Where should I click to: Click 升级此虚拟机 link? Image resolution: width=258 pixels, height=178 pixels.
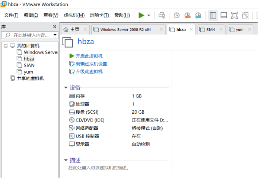click(89, 72)
